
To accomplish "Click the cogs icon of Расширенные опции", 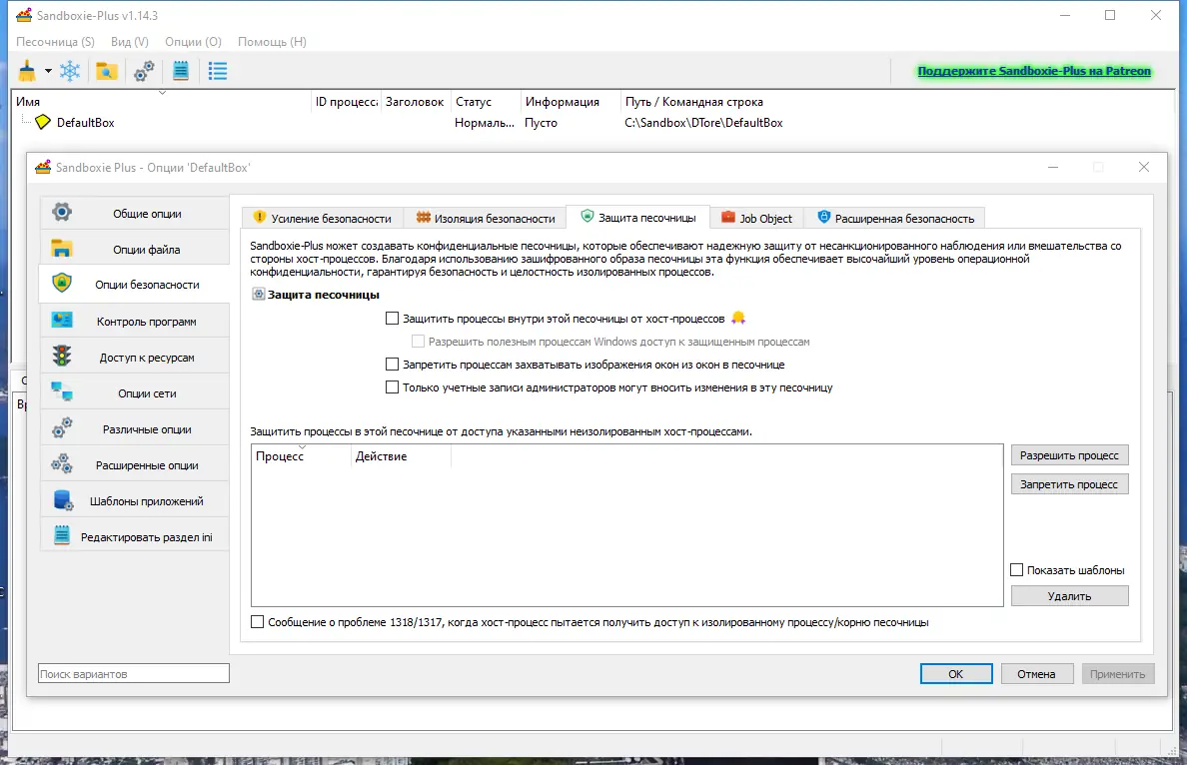I will (x=61, y=463).
